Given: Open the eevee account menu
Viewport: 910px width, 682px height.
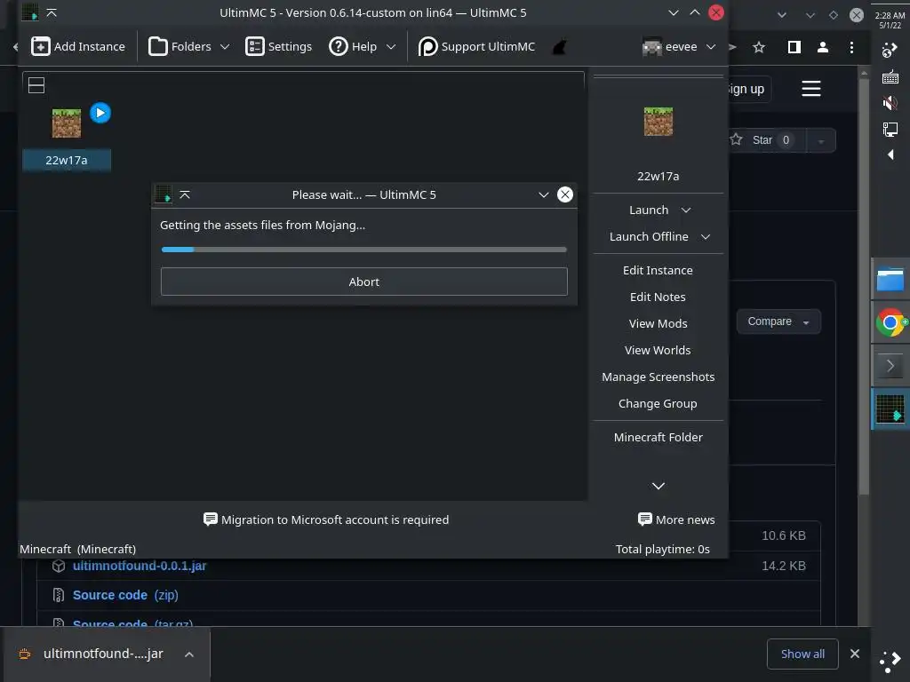Looking at the screenshot, I should [x=678, y=46].
